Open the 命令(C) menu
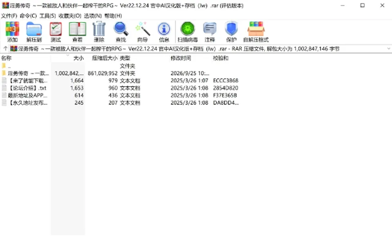This screenshot has height=236, width=392. [x=28, y=16]
